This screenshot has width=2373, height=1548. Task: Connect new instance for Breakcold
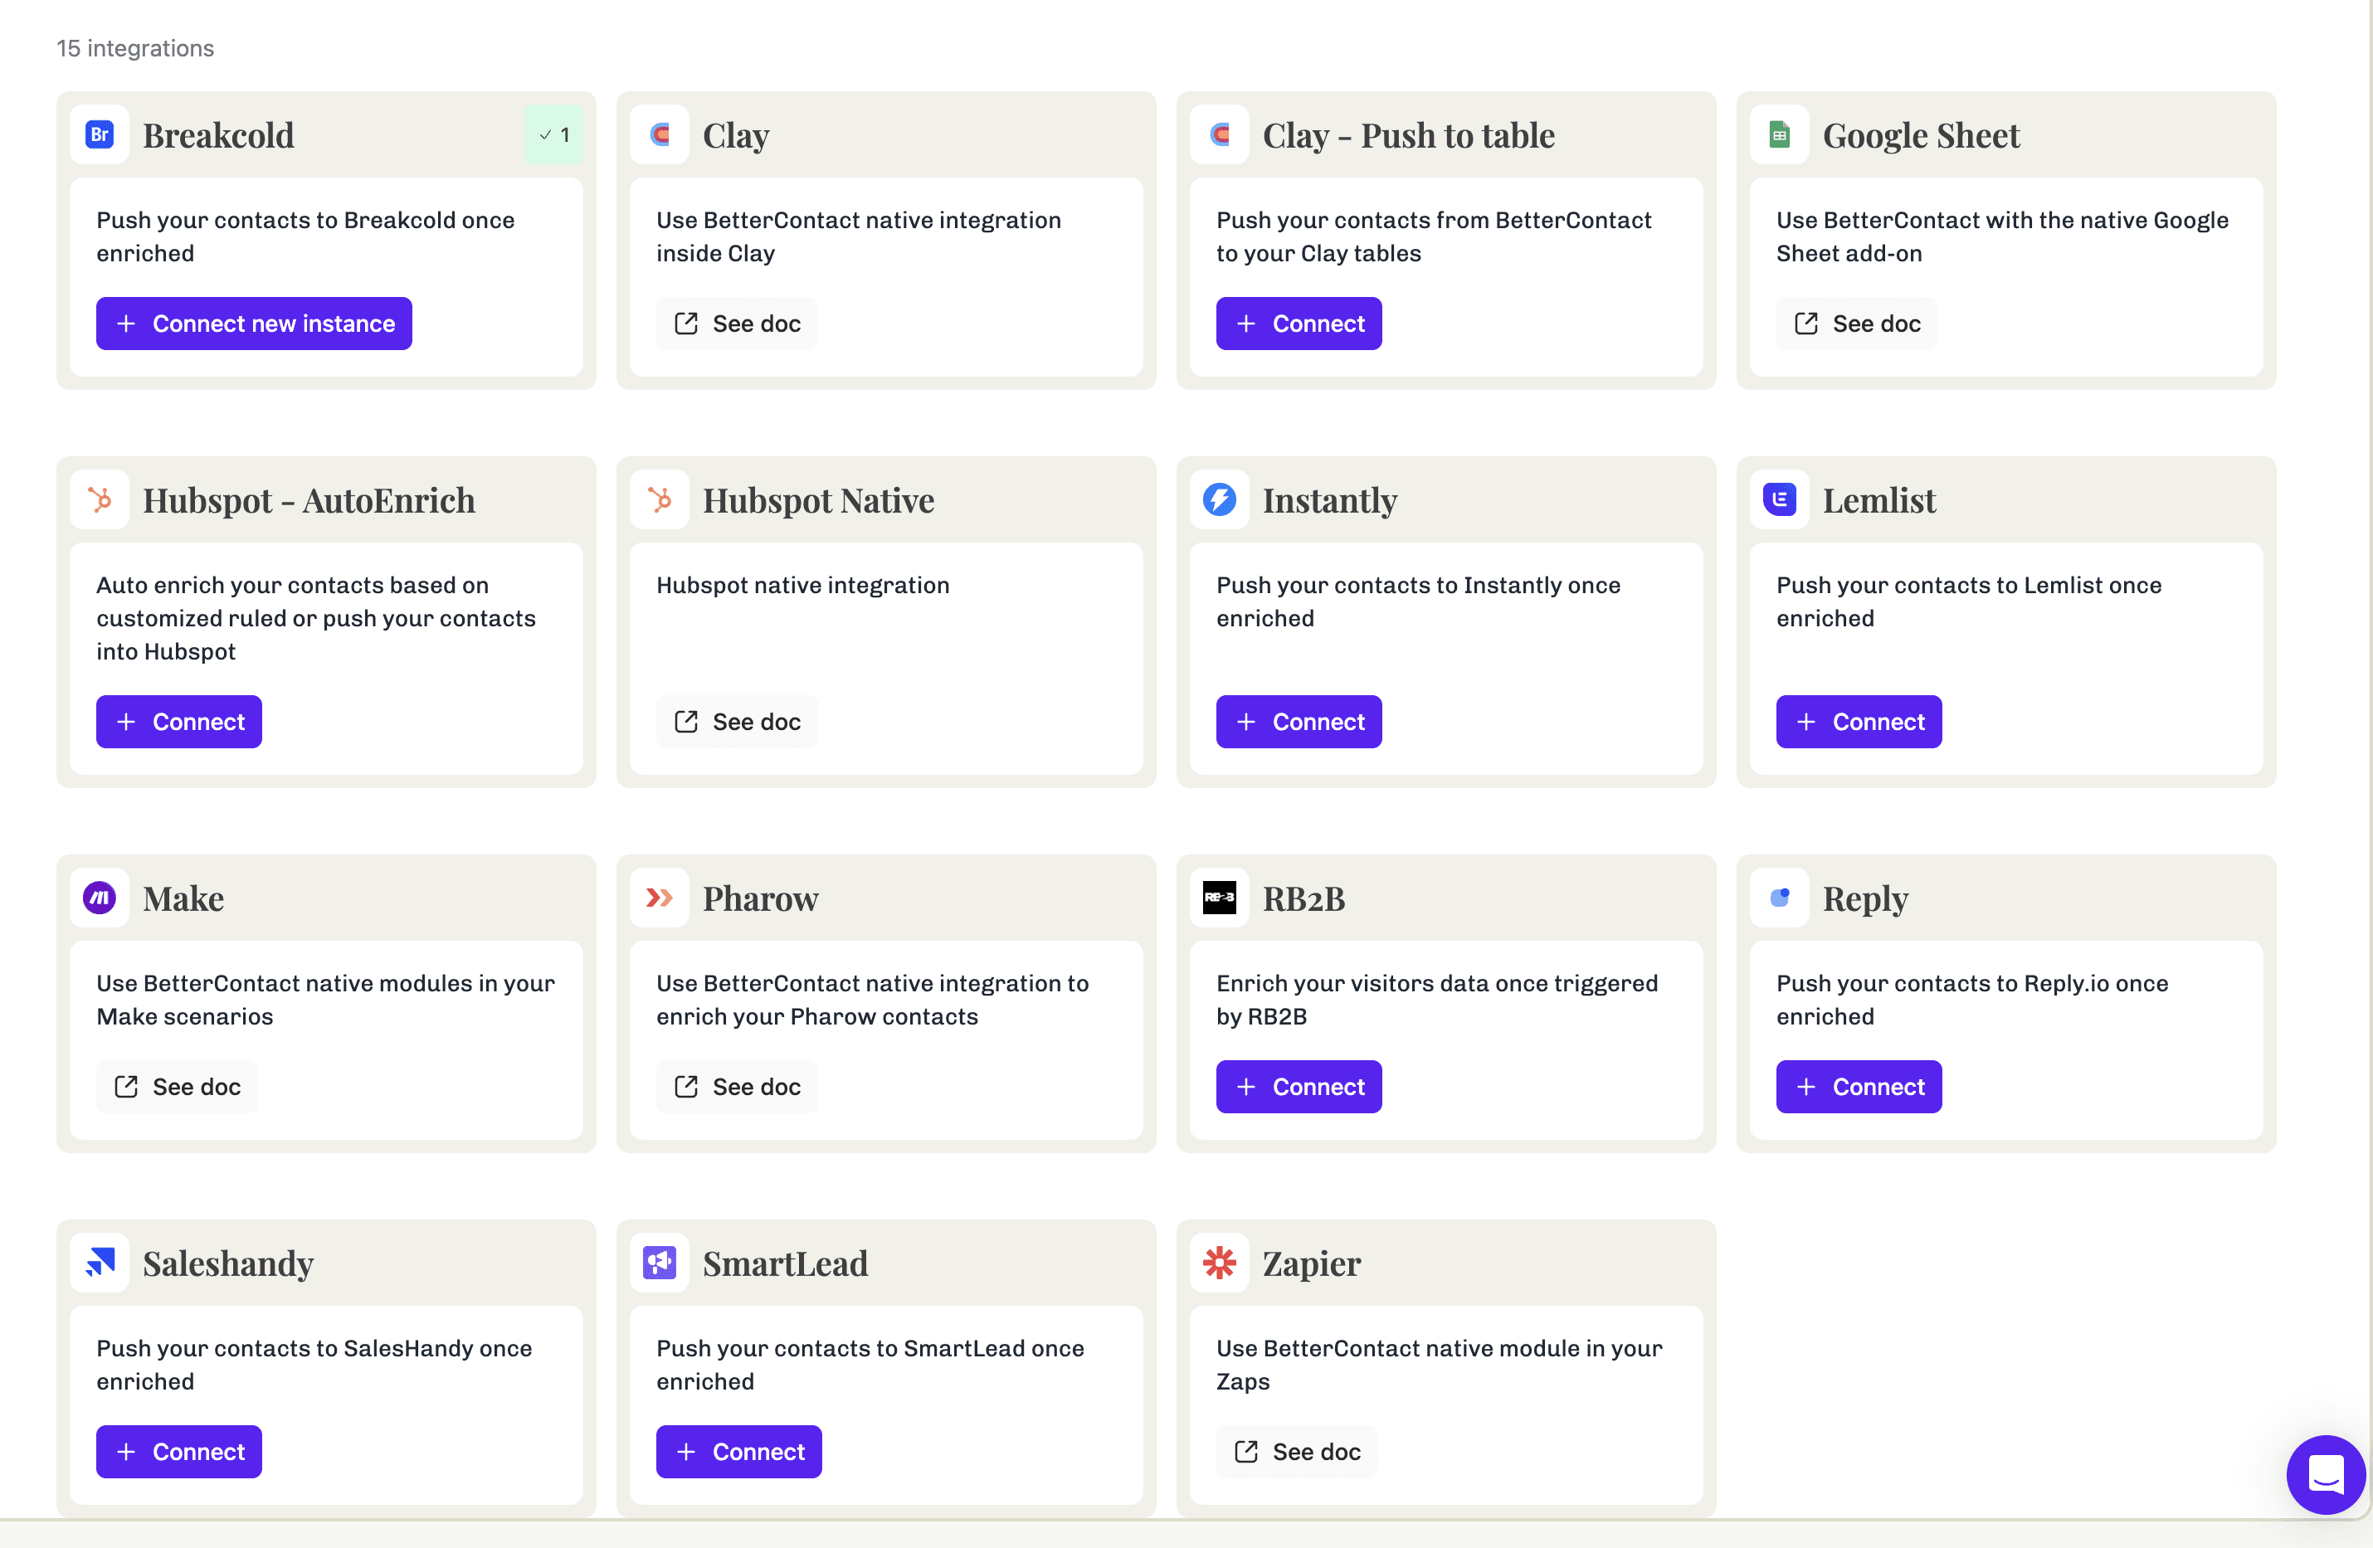tap(254, 323)
